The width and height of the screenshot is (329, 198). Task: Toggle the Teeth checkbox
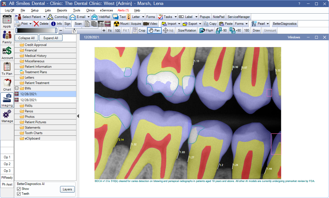[x=19, y=194]
